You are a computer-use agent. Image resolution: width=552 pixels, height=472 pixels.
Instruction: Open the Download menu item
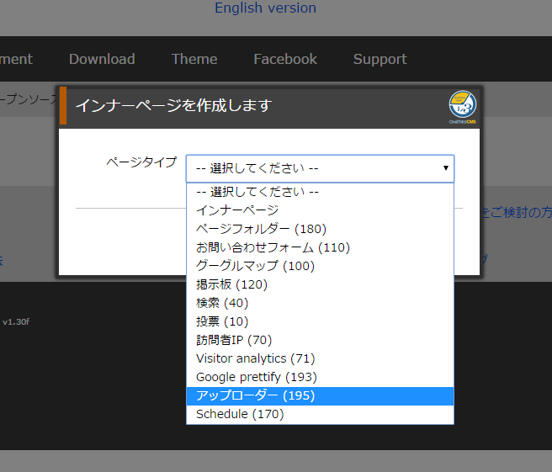[x=102, y=59]
